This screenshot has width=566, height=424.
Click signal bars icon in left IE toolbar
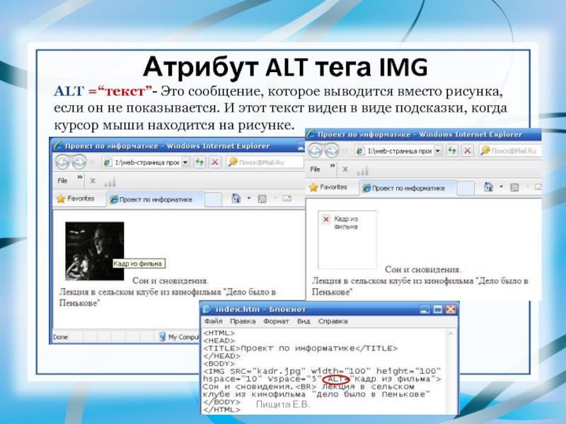tap(110, 182)
